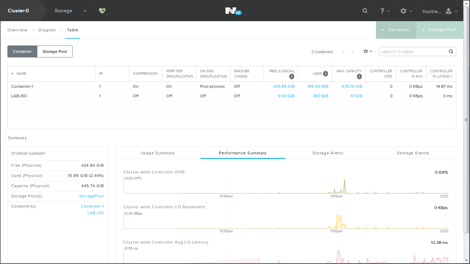
Task: Sort the table by Name column
Action: pyautogui.click(x=21, y=74)
